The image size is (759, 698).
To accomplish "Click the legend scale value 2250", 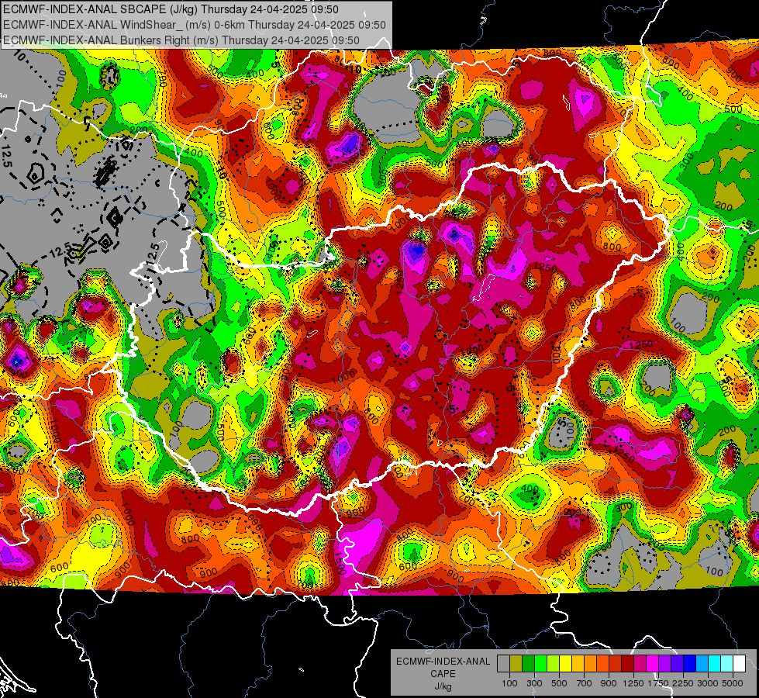I will (x=684, y=683).
